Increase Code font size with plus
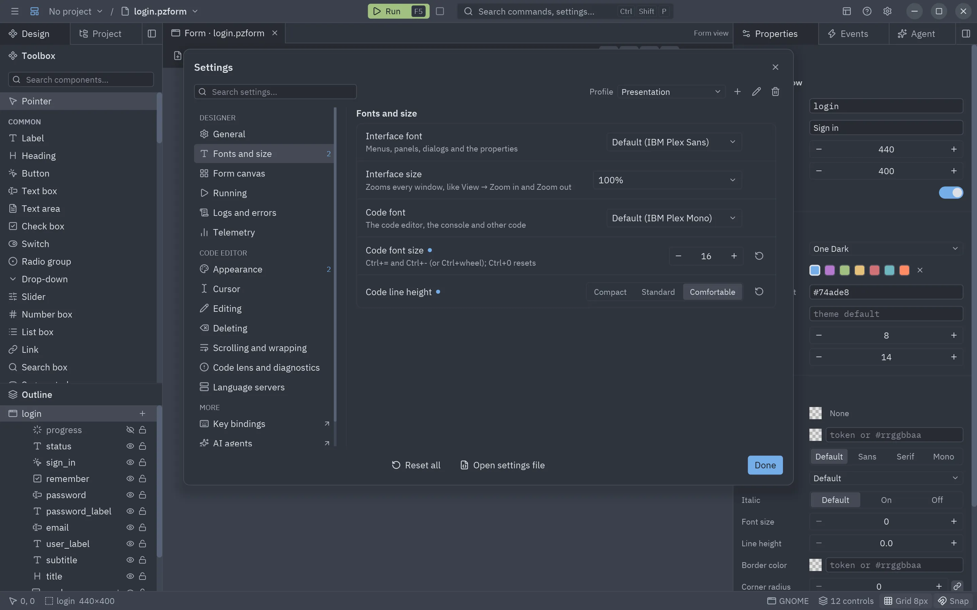This screenshot has height=610, width=977. (734, 256)
